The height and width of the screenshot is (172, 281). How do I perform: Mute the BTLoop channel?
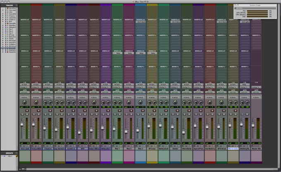click(x=155, y=114)
